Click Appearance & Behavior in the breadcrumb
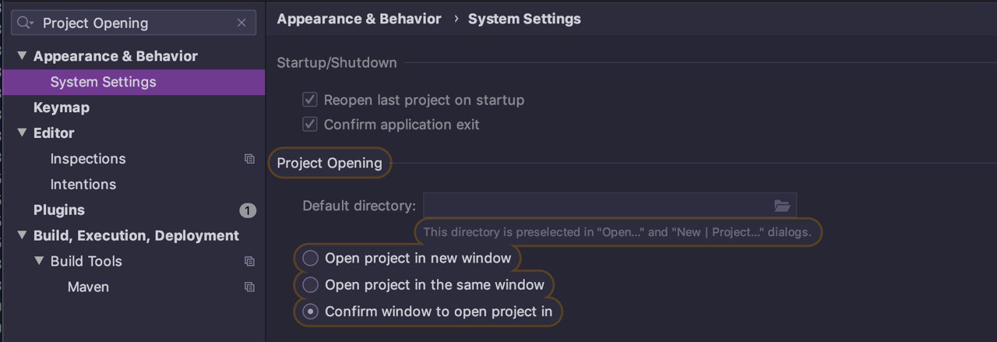The width and height of the screenshot is (997, 342). (359, 19)
